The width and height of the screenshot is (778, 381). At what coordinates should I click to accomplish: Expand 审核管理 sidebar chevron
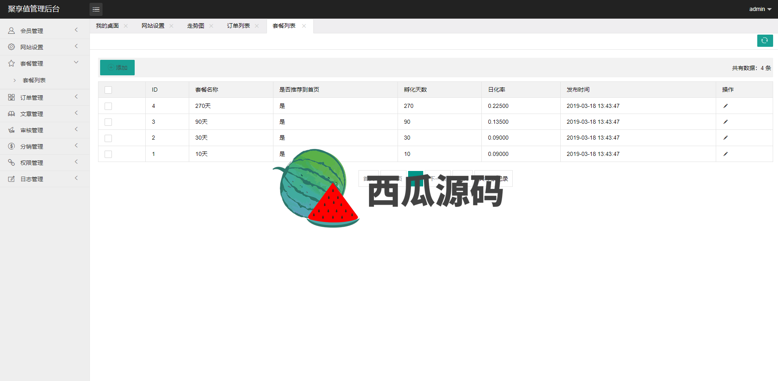tap(76, 129)
